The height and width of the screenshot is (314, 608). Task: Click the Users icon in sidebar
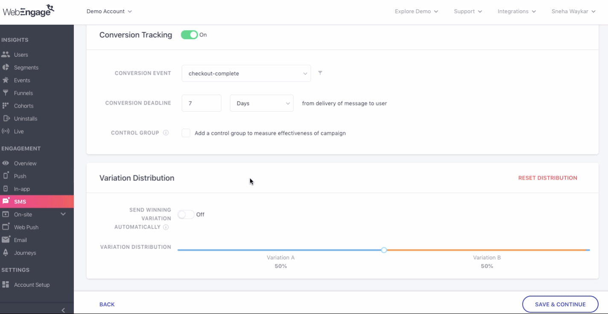[x=6, y=55]
